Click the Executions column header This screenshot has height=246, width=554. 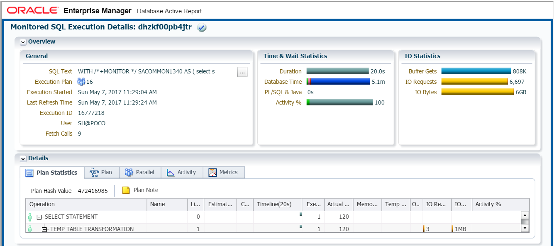[313, 205]
